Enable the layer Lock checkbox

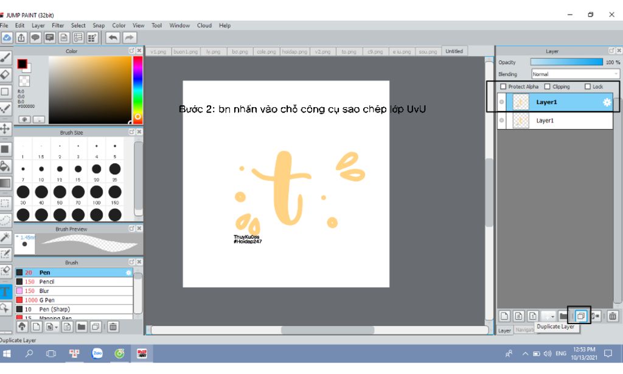[588, 86]
